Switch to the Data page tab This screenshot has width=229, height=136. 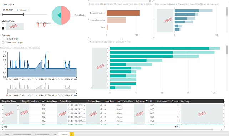55,134
